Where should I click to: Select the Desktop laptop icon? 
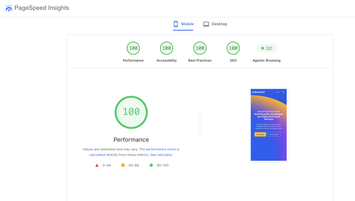(206, 24)
